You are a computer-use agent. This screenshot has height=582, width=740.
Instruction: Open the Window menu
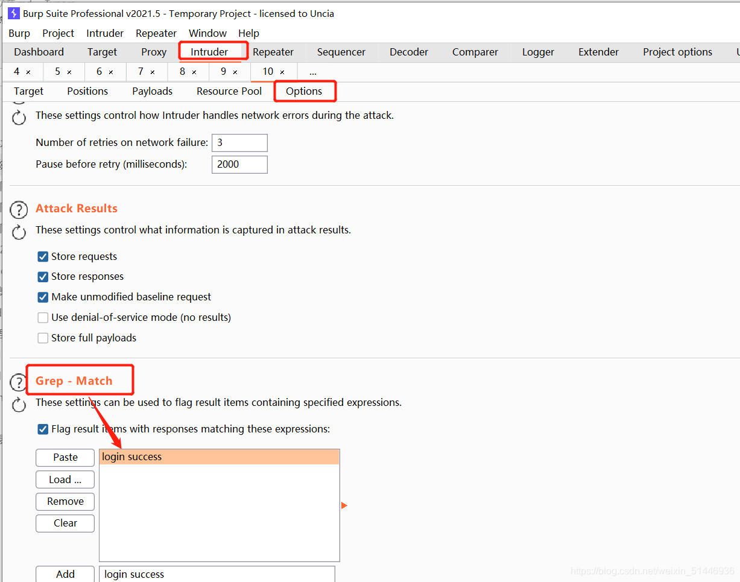click(x=207, y=33)
